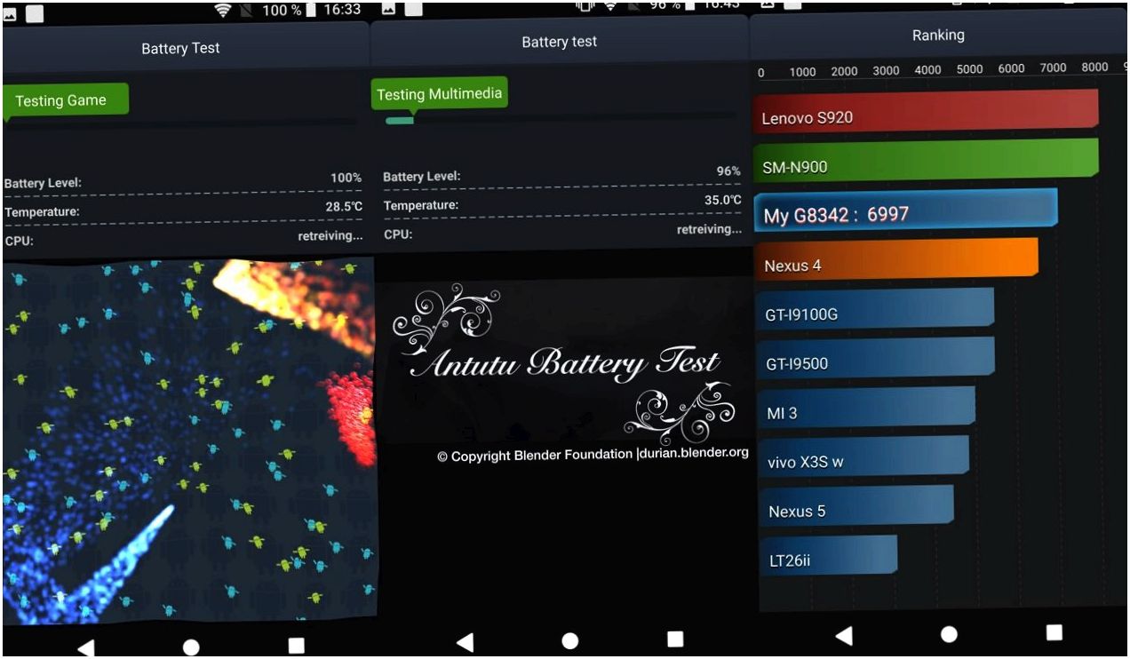
Task: Select the Lenovo S920 ranking bar
Action: (x=926, y=110)
